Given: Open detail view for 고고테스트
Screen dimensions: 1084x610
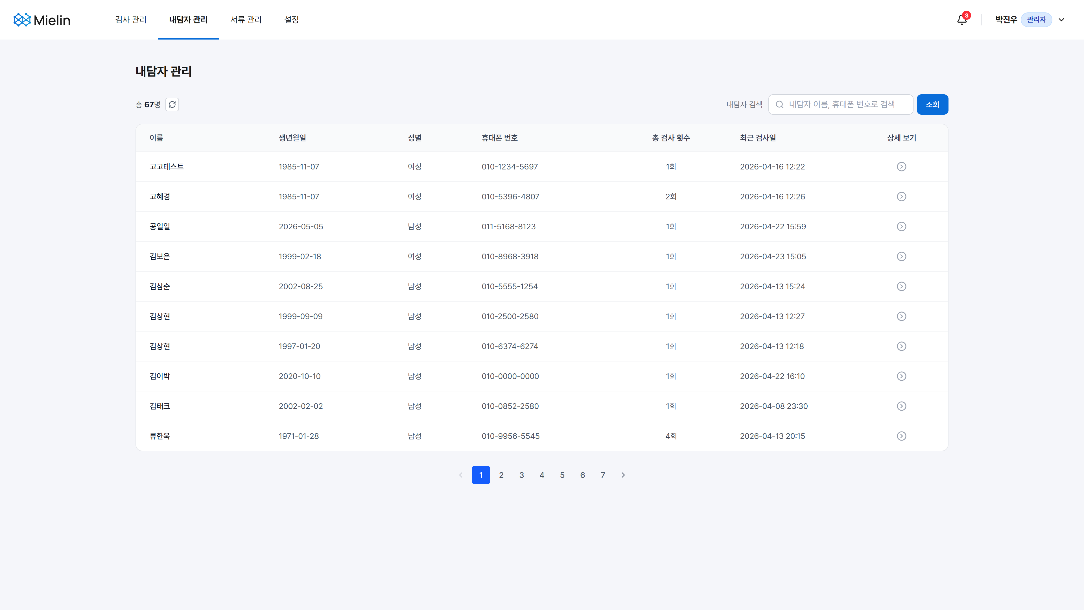Looking at the screenshot, I should click(x=901, y=167).
